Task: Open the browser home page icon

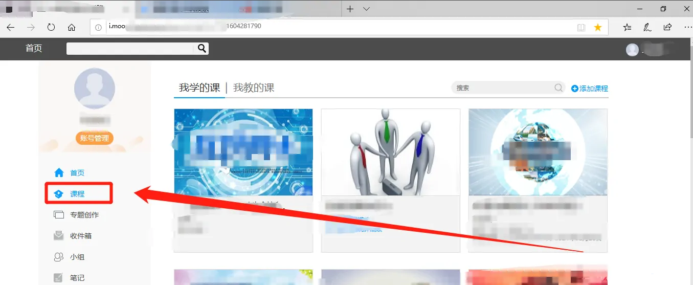Action: (72, 28)
